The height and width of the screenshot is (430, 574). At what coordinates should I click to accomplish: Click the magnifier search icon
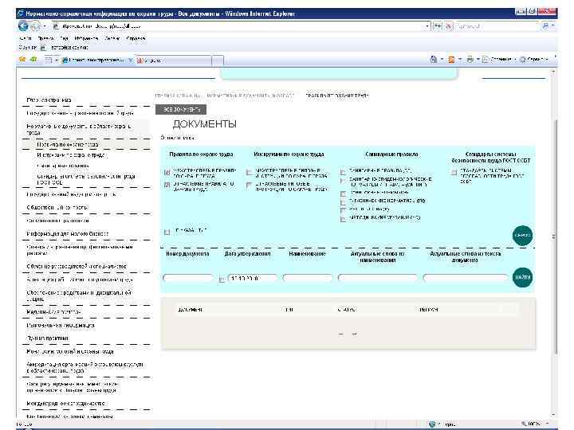(545, 26)
